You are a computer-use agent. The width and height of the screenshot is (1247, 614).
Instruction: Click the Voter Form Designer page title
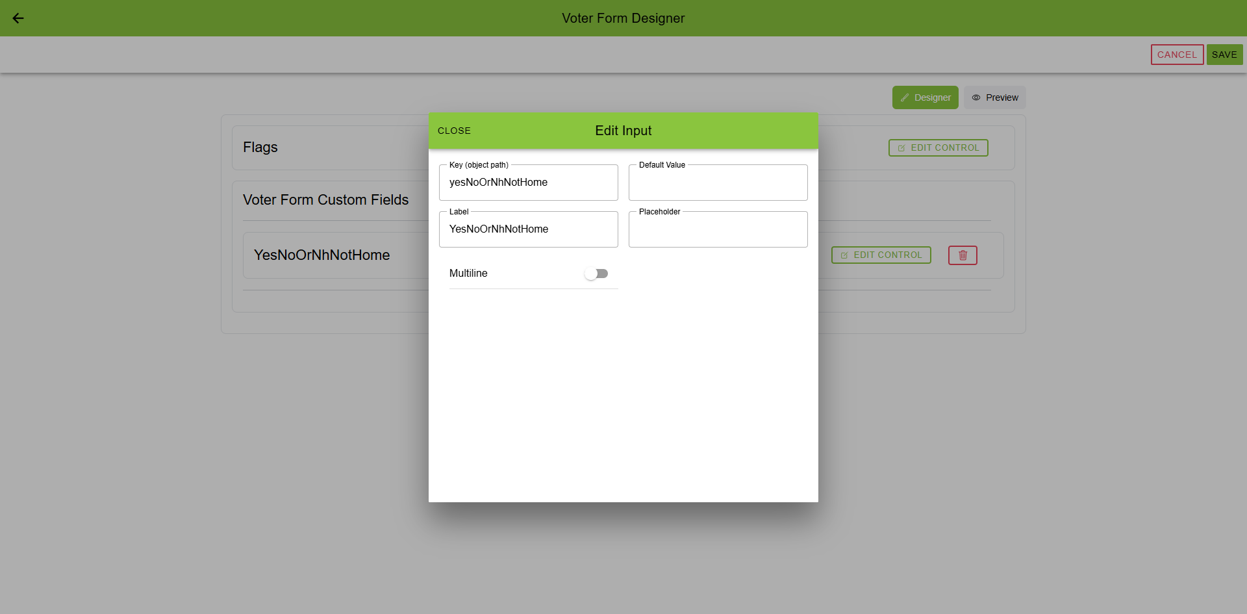click(623, 18)
